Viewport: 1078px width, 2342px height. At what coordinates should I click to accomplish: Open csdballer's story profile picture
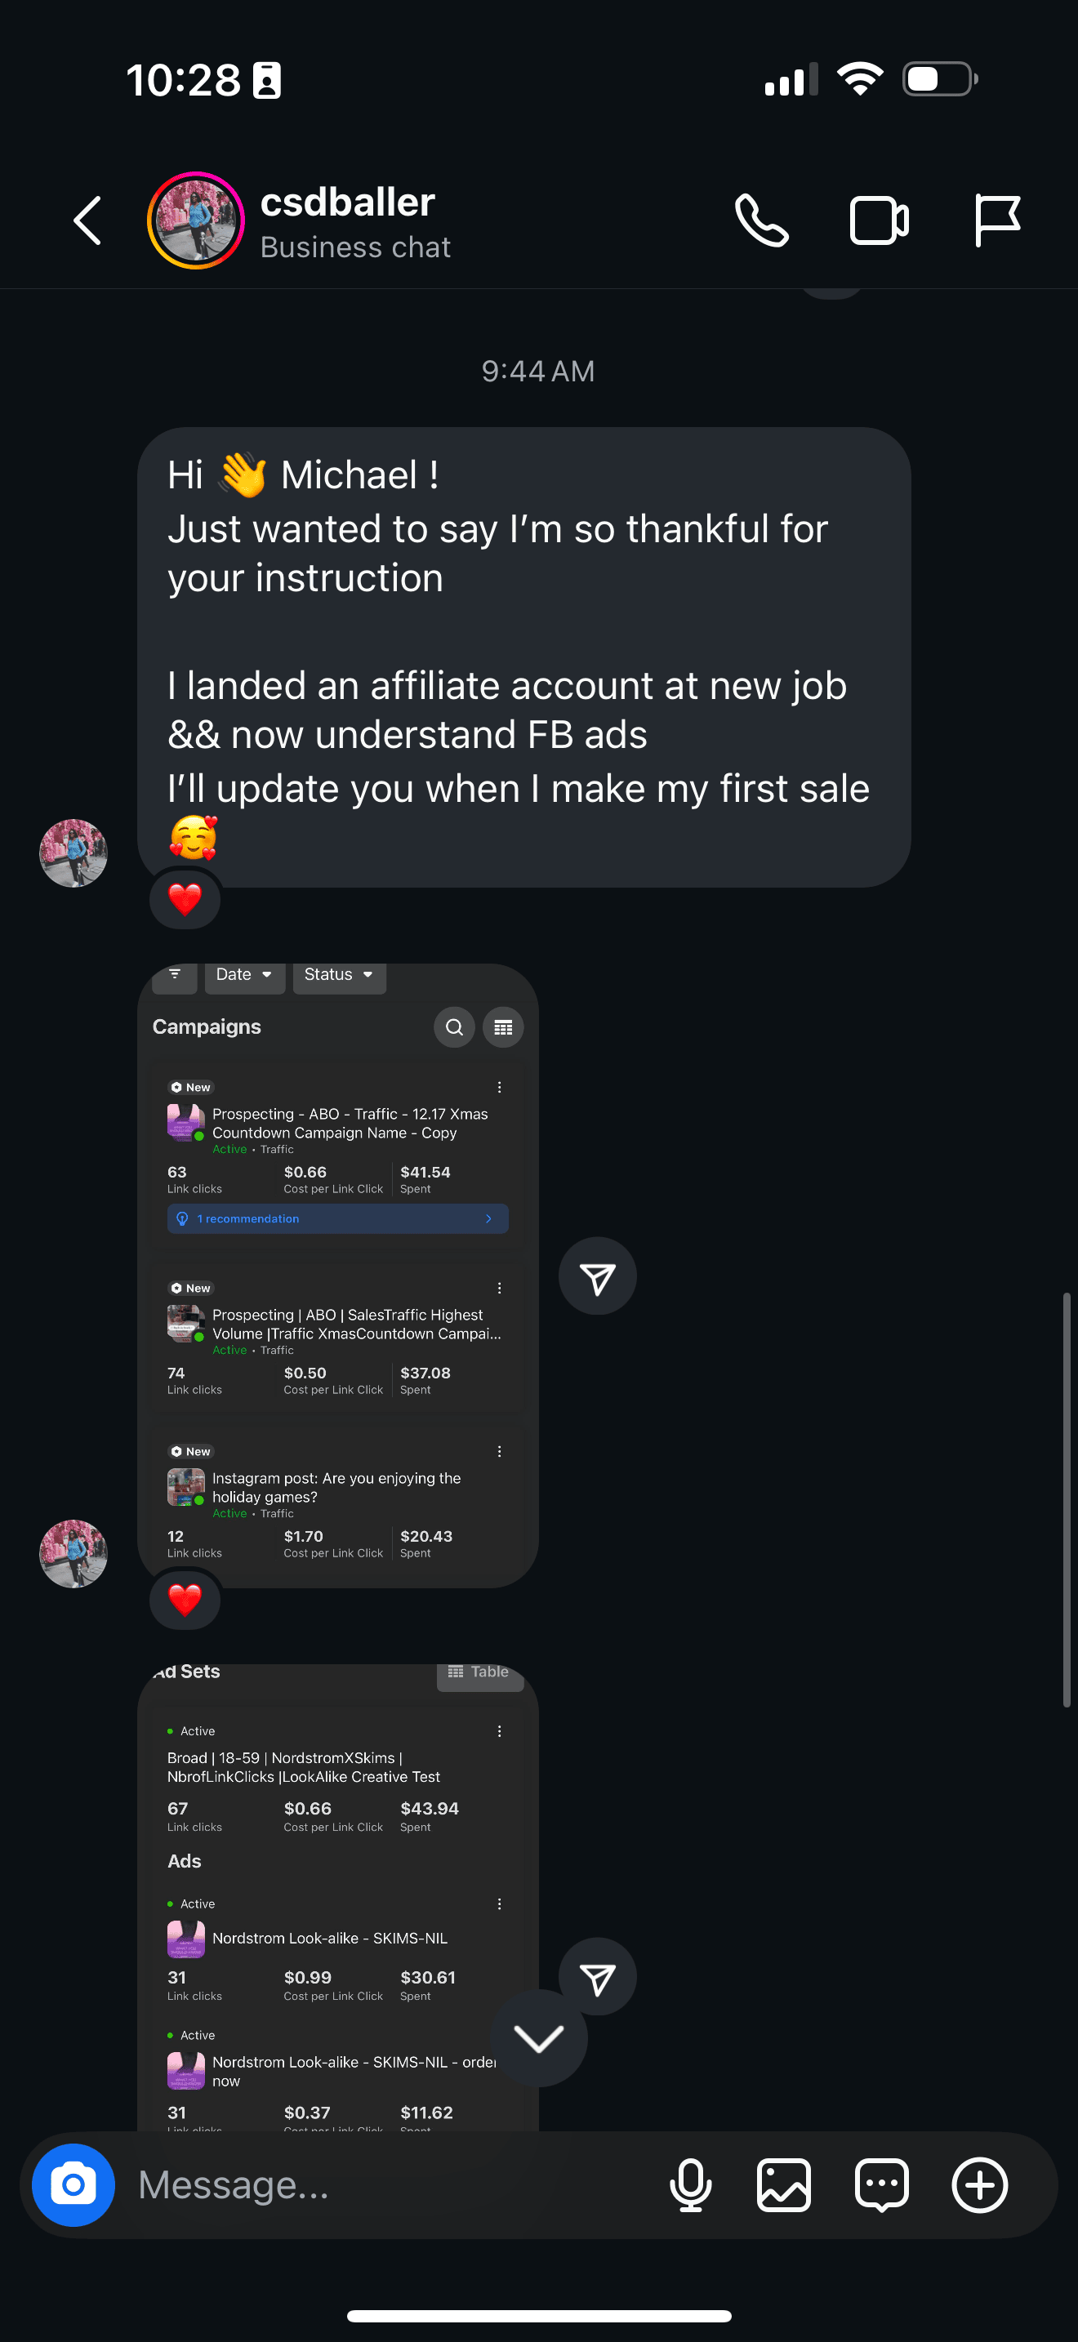point(195,221)
